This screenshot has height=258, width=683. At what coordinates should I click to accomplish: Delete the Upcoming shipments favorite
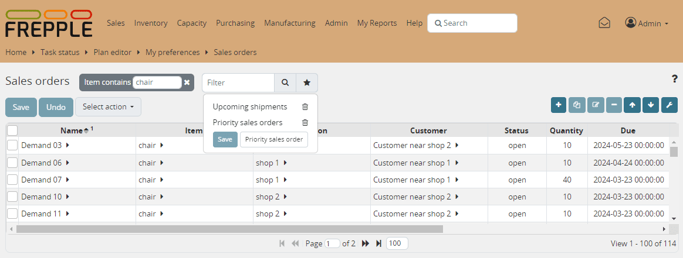coord(305,107)
